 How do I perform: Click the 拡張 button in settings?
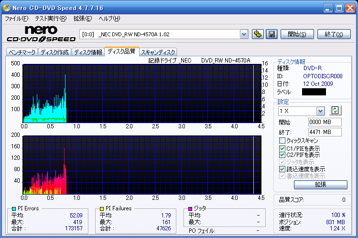321,185
